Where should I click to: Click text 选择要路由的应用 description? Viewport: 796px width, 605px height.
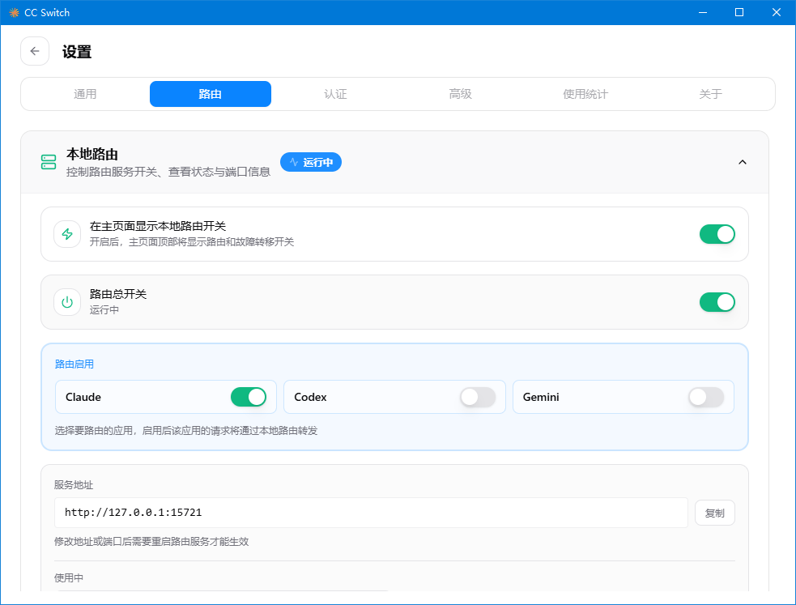185,430
